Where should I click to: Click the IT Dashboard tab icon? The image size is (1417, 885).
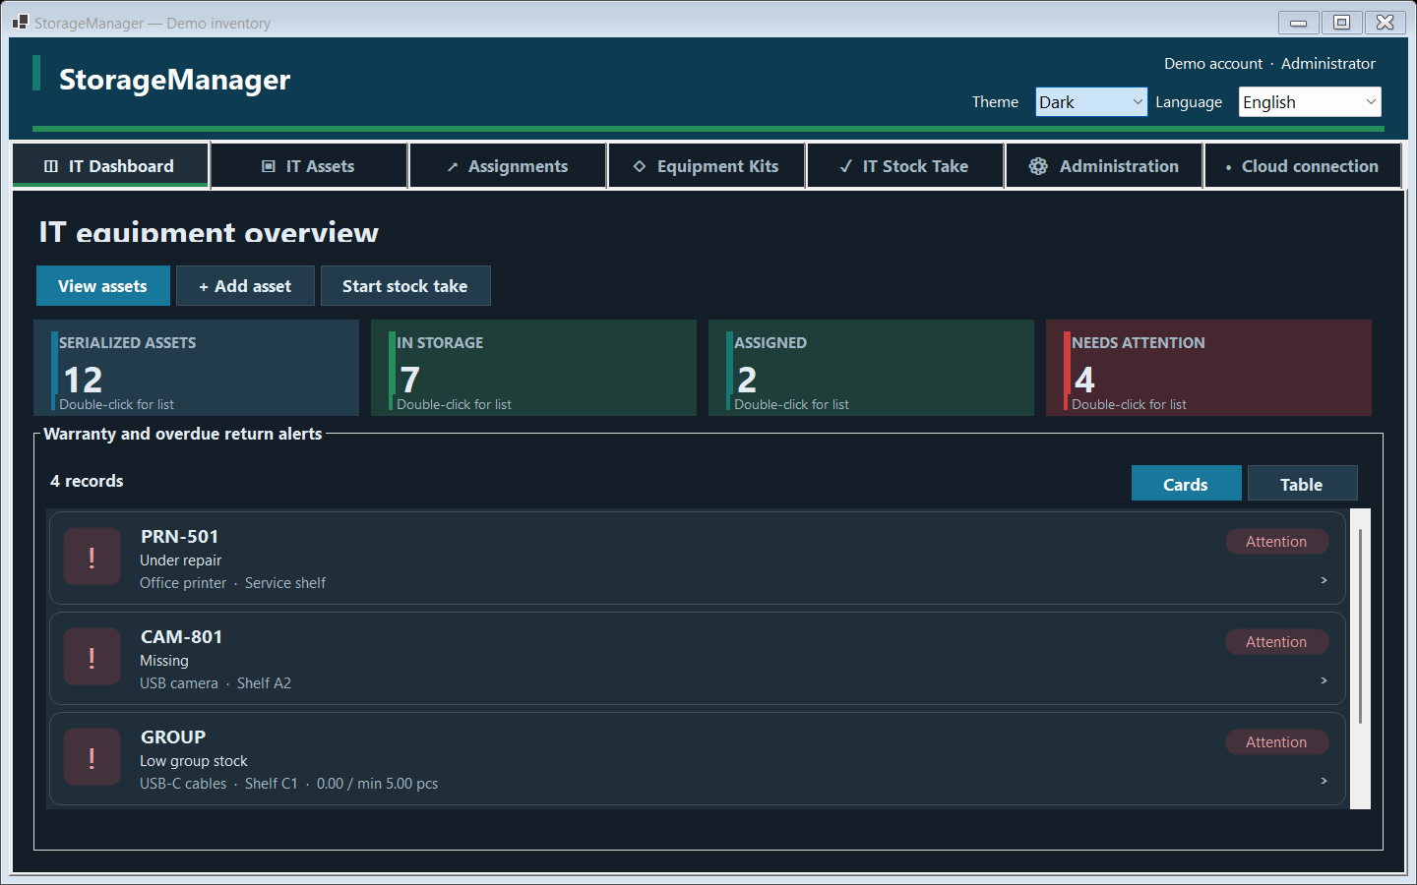click(51, 166)
